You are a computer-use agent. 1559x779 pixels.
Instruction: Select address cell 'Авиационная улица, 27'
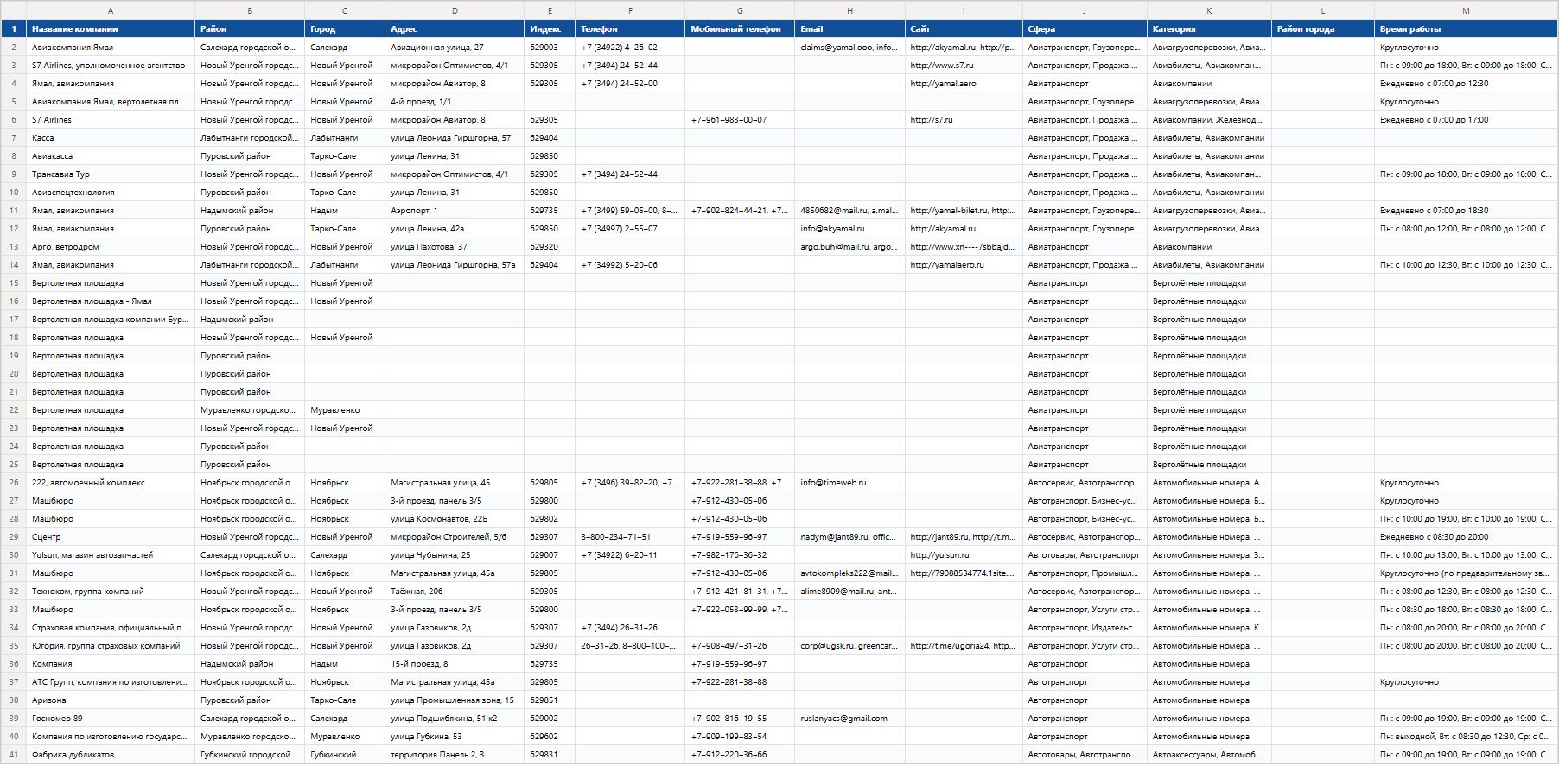pyautogui.click(x=455, y=47)
